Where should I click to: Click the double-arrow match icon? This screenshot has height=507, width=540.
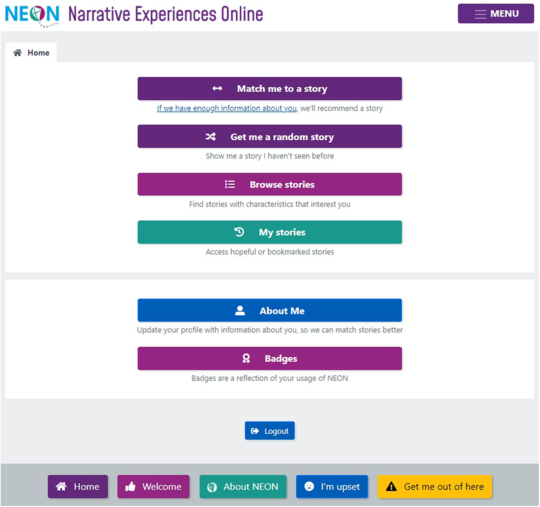pyautogui.click(x=217, y=89)
